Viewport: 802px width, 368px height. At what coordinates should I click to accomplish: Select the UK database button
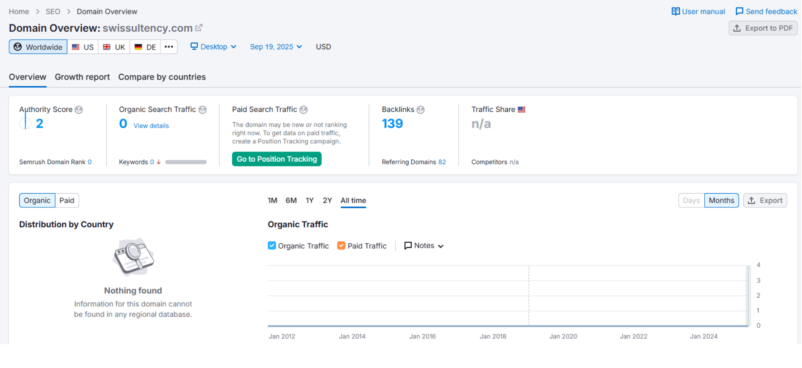coord(114,47)
